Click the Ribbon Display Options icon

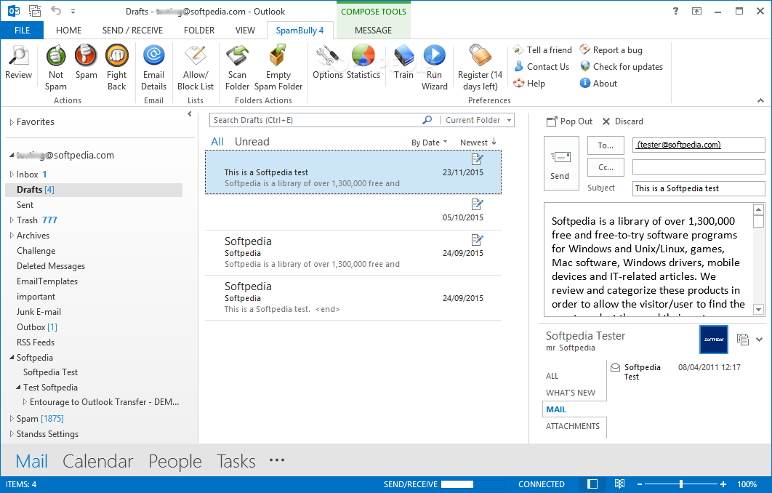pyautogui.click(x=696, y=11)
